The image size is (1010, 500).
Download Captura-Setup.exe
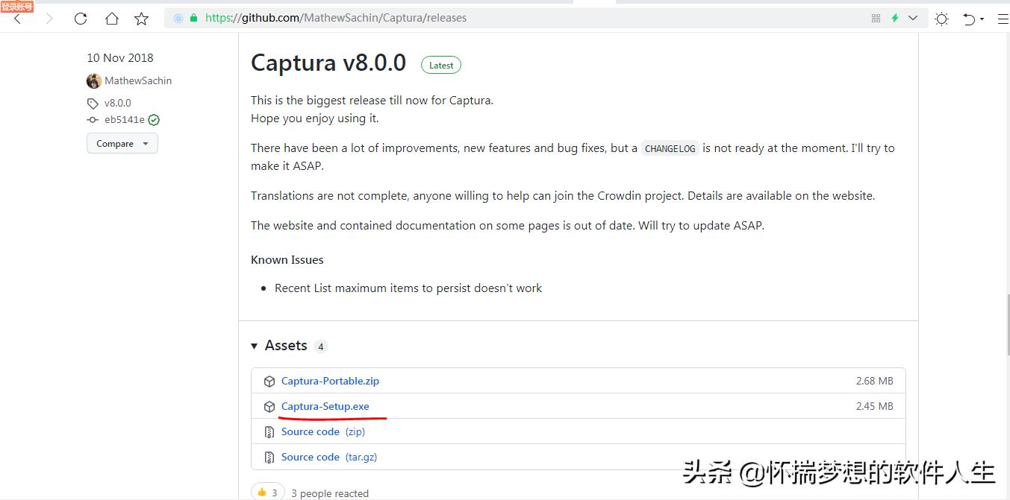[x=325, y=406]
